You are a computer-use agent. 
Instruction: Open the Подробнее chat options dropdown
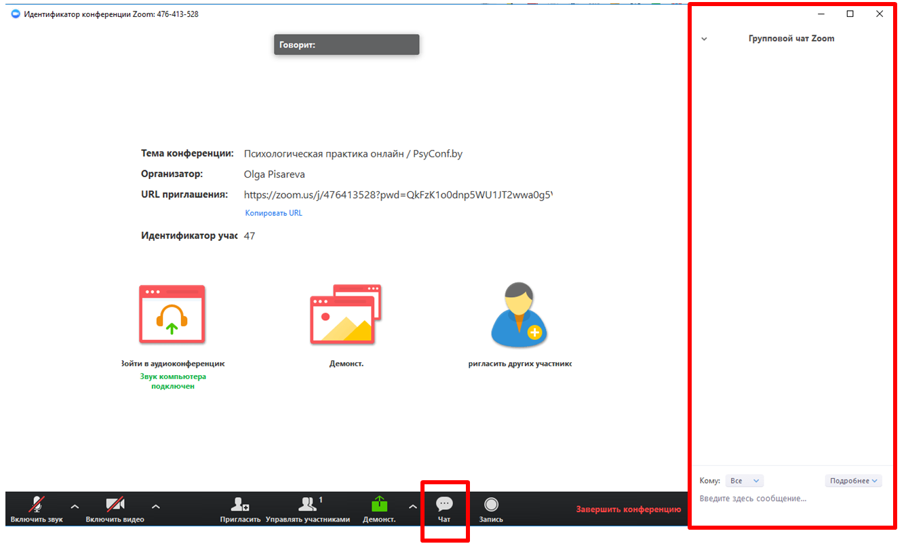click(854, 481)
